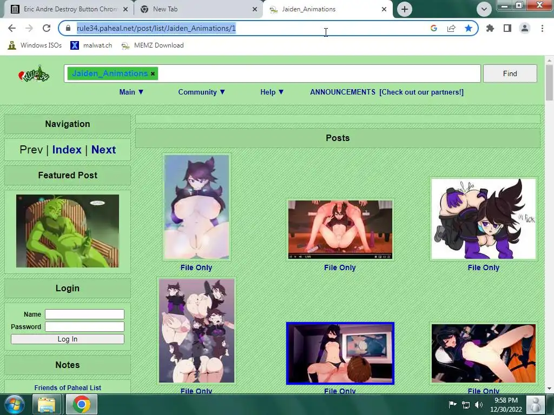Reload the current page

pos(47,28)
